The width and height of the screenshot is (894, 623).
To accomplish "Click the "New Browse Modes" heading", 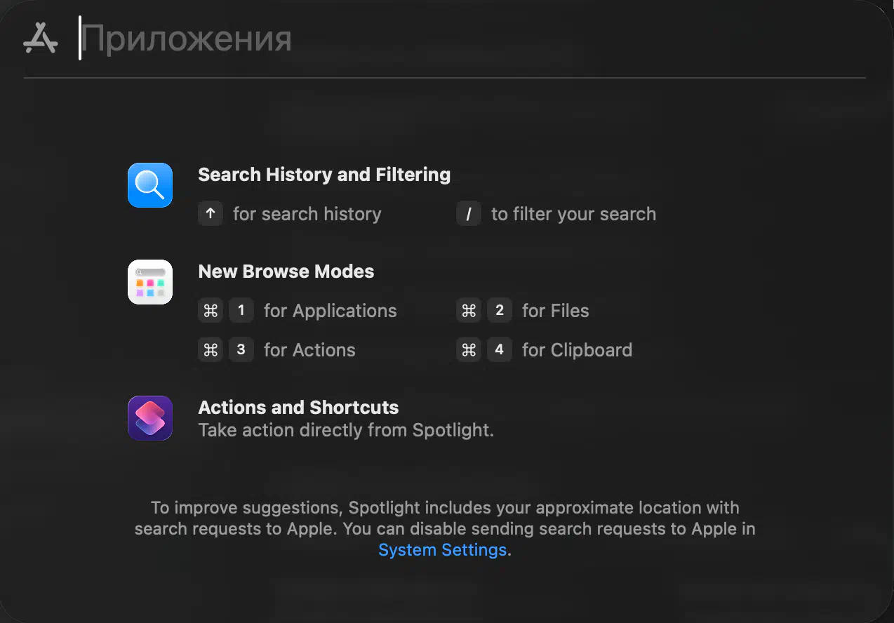I will click(x=286, y=272).
